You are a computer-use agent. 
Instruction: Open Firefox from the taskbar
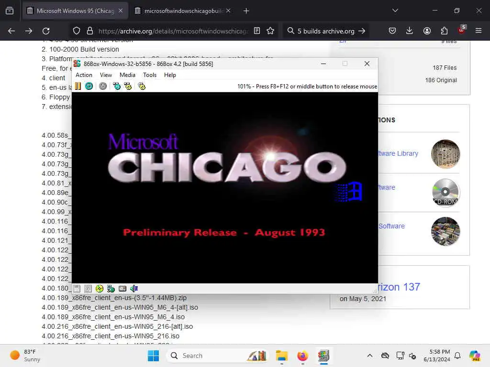point(302,356)
